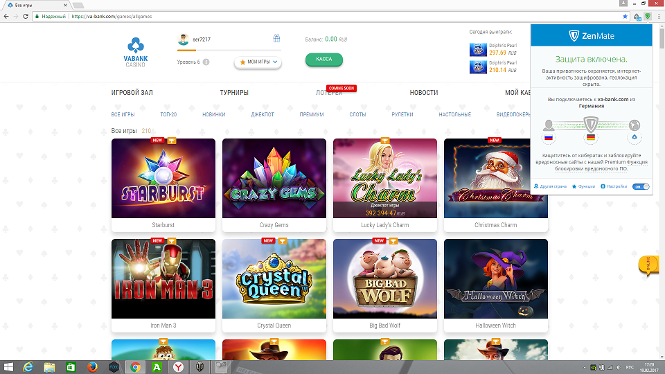Select the German flag server icon
The width and height of the screenshot is (665, 374).
coord(591,137)
